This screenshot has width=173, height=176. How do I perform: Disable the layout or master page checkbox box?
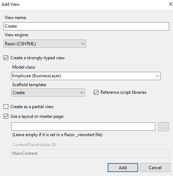tap(6, 116)
